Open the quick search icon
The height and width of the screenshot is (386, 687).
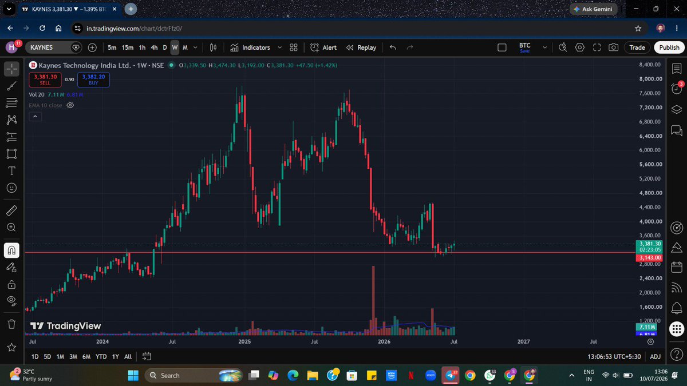coord(563,47)
